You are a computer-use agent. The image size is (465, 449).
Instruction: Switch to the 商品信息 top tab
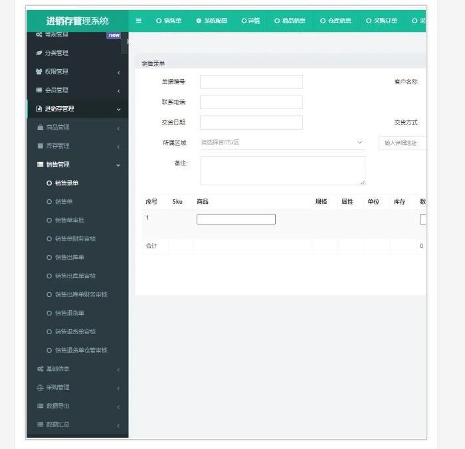coord(290,21)
